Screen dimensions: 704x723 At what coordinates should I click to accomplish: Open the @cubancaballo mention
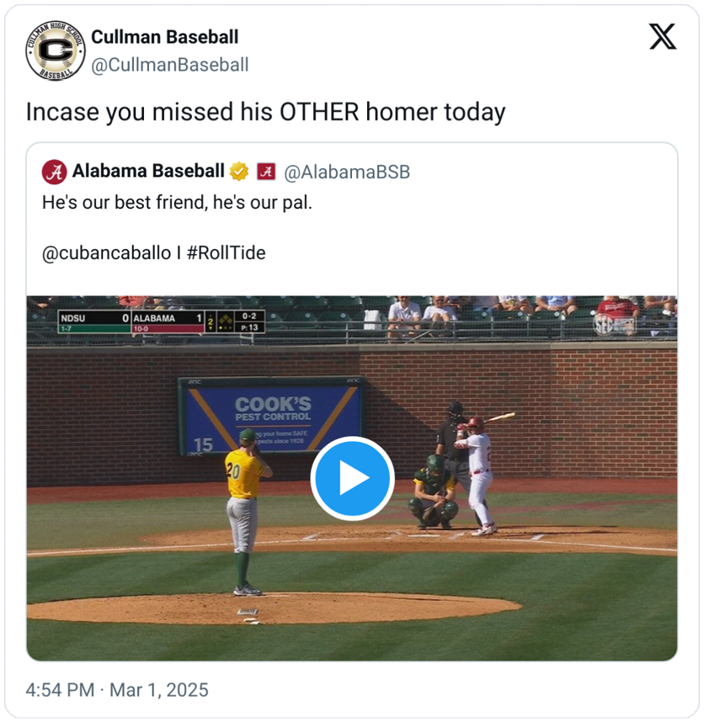click(x=106, y=253)
